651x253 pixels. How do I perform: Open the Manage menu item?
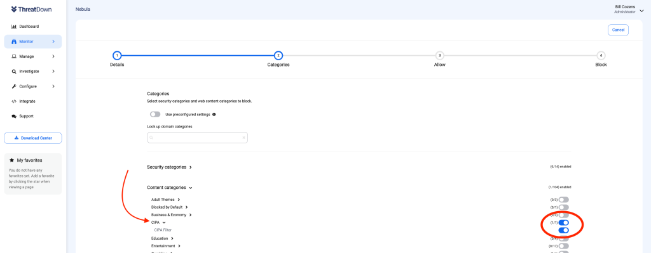coord(27,56)
